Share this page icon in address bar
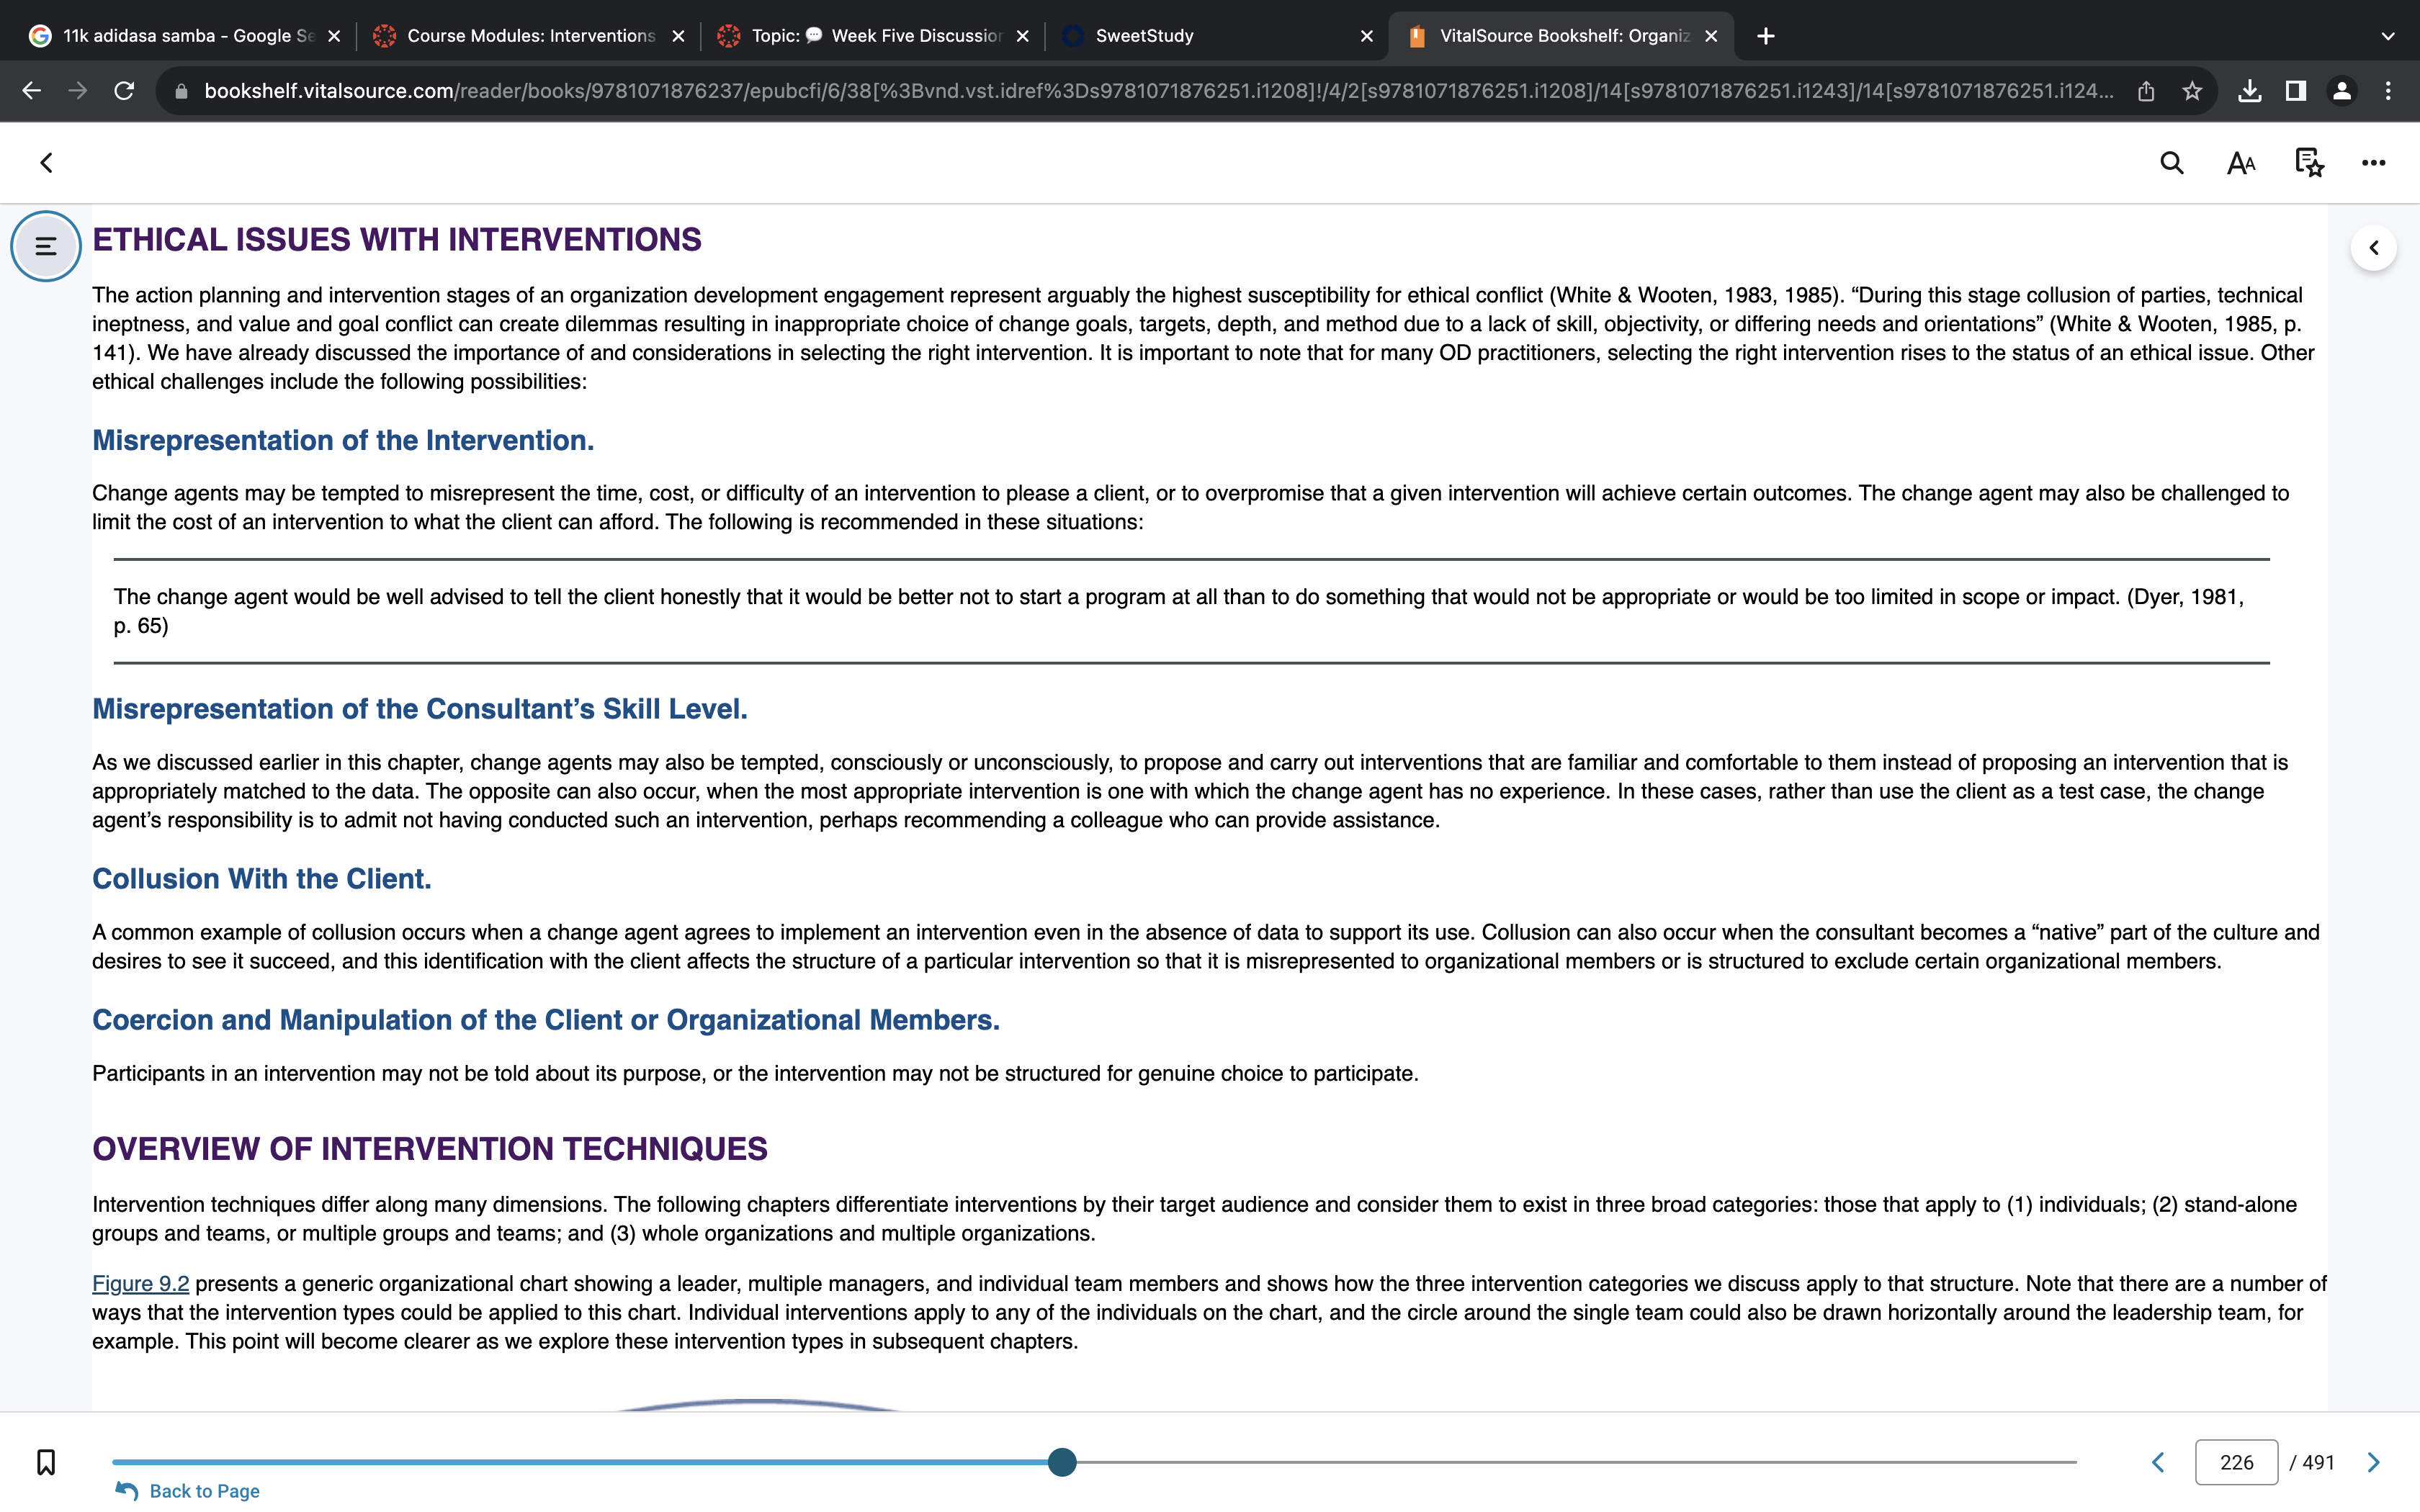2420x1512 pixels. tap(2146, 91)
